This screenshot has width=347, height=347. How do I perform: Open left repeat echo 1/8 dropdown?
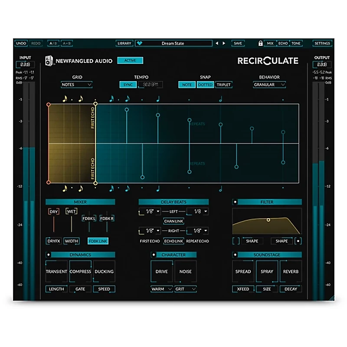(197, 212)
